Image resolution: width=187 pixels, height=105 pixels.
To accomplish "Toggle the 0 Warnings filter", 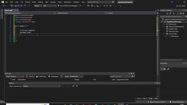I will [x=41, y=76].
